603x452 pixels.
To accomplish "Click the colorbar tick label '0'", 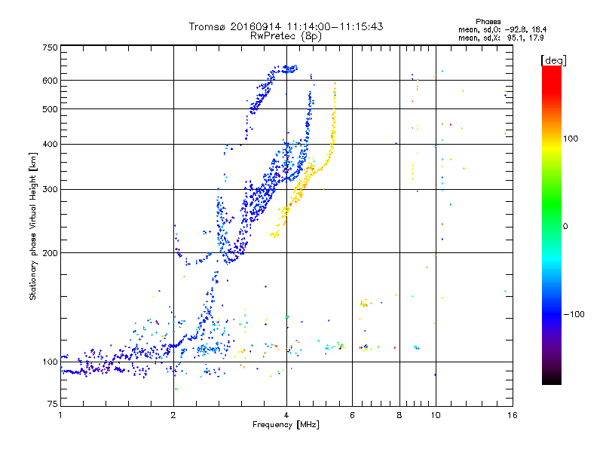I will click(x=565, y=227).
